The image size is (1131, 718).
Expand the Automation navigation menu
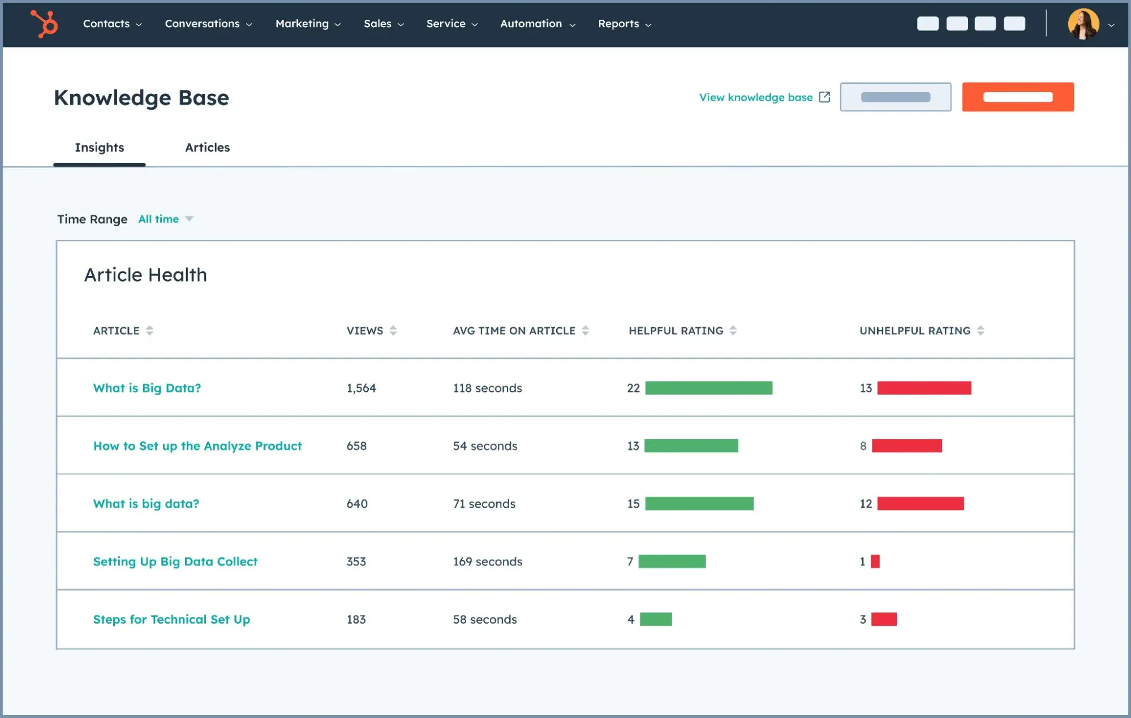pos(531,24)
